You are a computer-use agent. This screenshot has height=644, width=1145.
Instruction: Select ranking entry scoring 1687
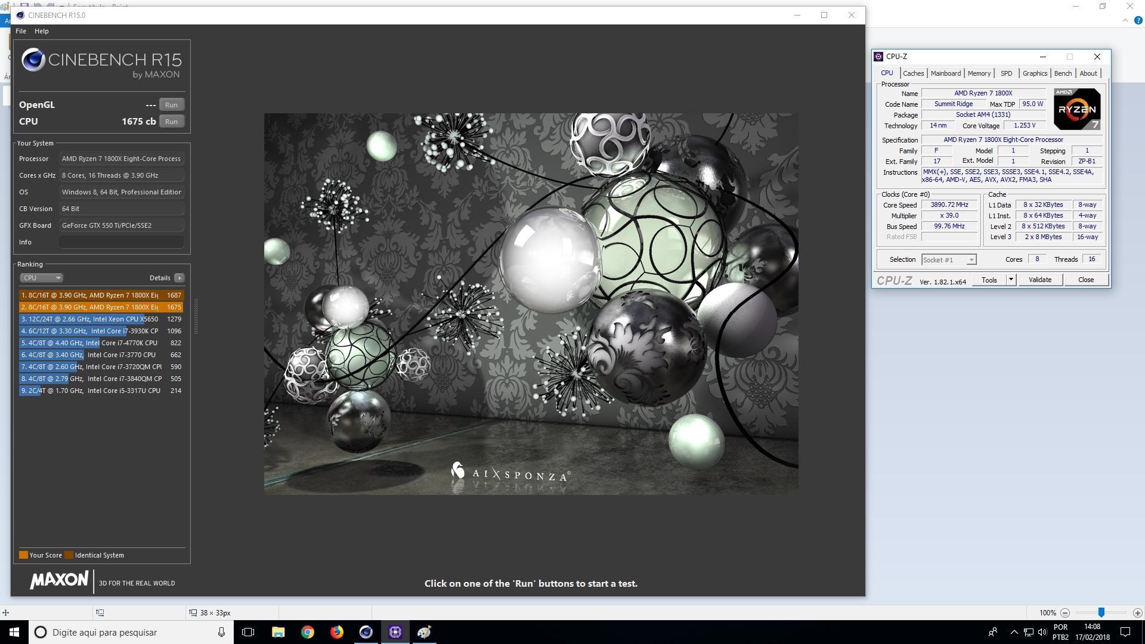[x=101, y=295]
